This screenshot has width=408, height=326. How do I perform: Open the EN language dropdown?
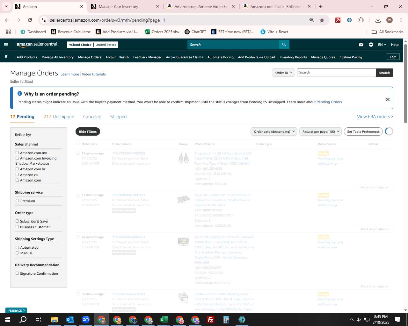tap(382, 45)
